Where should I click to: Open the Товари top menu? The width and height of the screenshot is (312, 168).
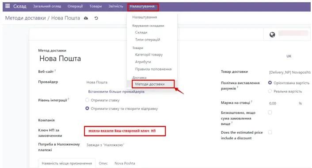click(x=95, y=6)
